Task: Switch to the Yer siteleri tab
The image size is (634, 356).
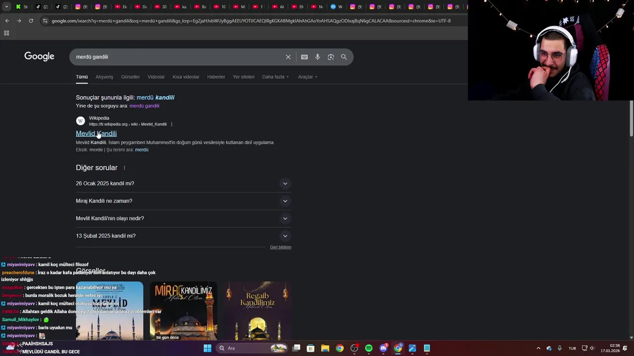Action: pyautogui.click(x=244, y=77)
